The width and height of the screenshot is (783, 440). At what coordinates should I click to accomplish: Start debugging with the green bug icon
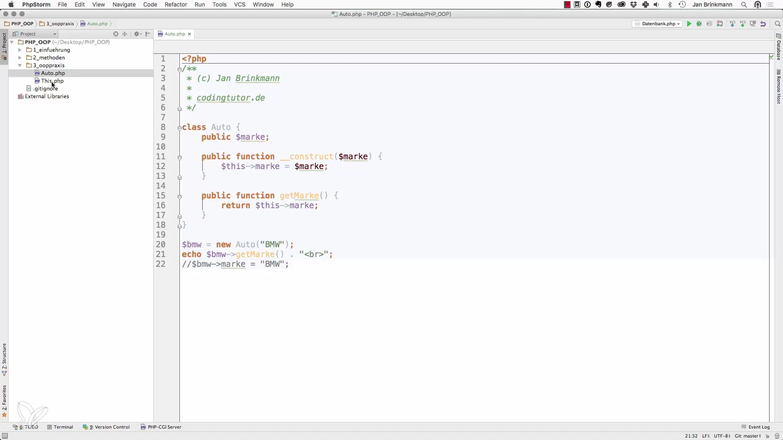(x=699, y=24)
